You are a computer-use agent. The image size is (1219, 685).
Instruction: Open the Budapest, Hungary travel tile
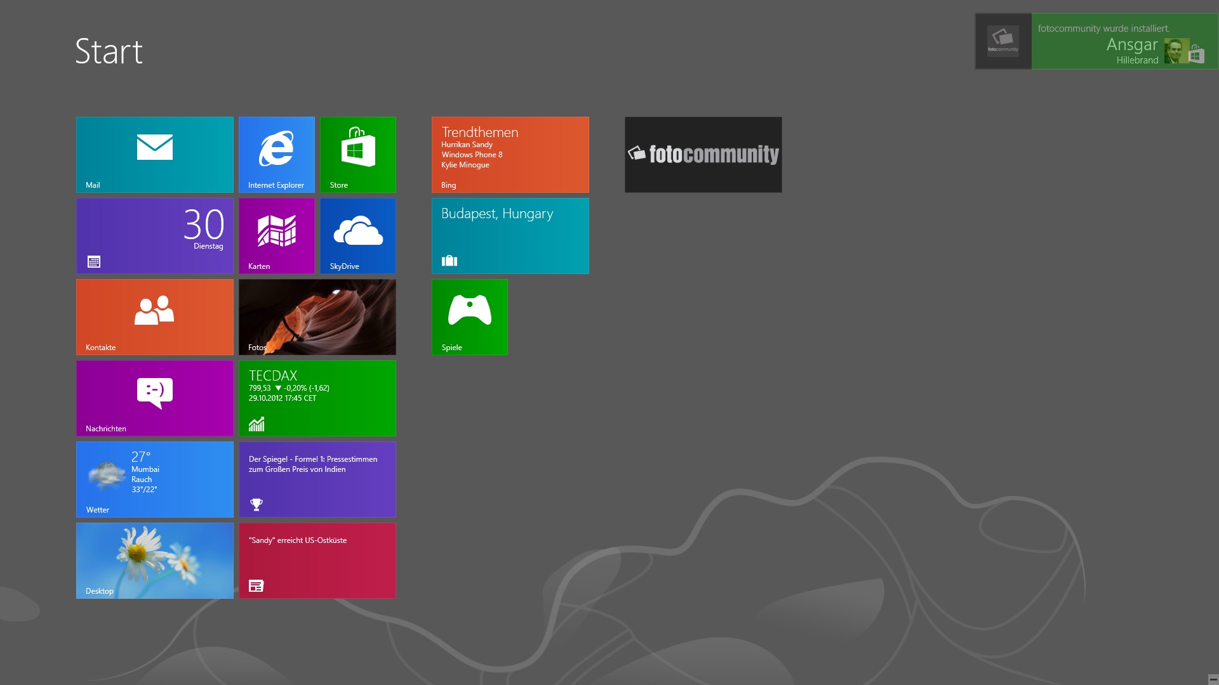pyautogui.click(x=510, y=235)
